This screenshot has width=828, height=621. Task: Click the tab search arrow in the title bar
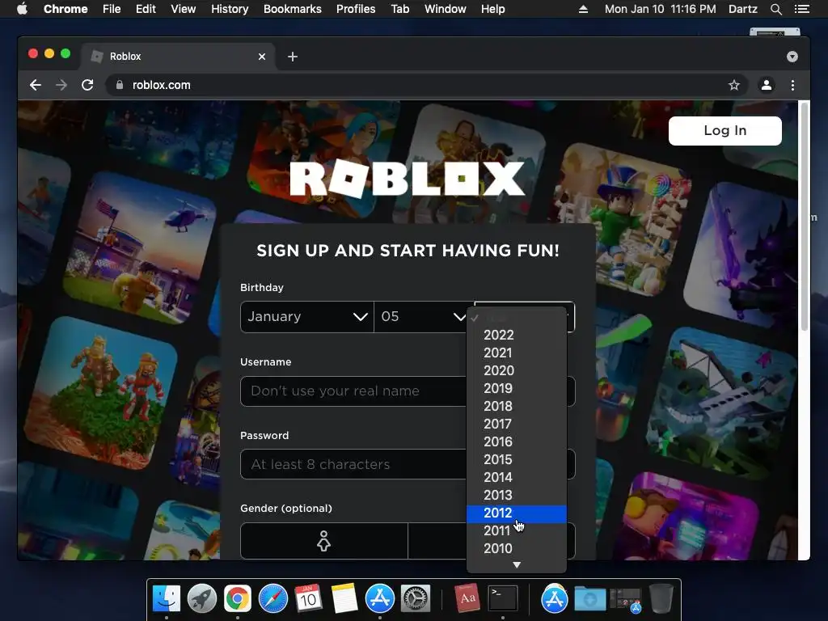pos(792,57)
